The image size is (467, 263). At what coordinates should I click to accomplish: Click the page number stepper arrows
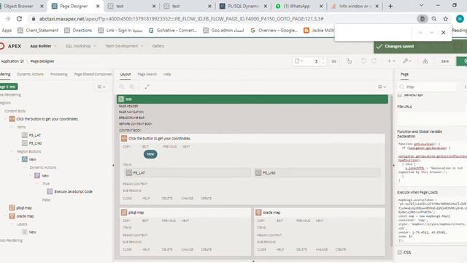coord(323,61)
